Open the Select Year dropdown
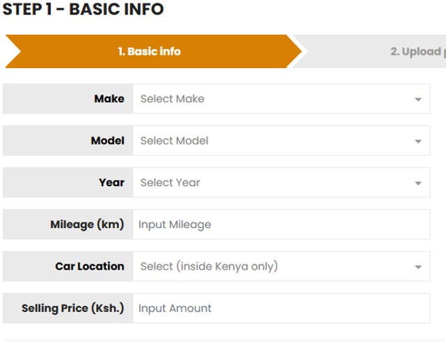Image resolution: width=446 pixels, height=342 pixels. click(x=272, y=183)
